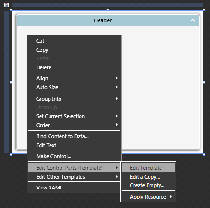Open Set Current Selection submenu

[74, 116]
